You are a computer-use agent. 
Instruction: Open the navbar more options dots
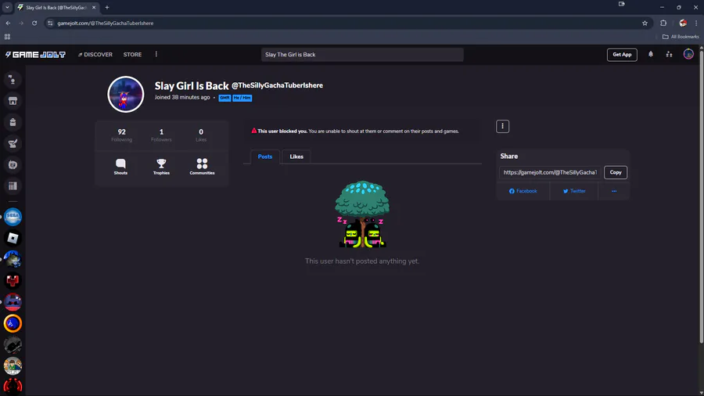pos(156,54)
